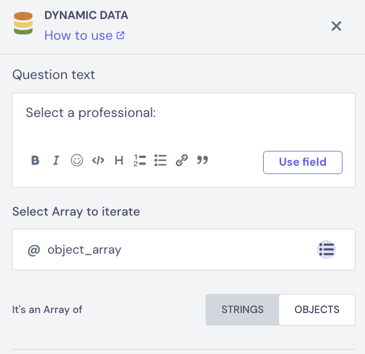
Task: Apply italic formatting to question text
Action: [x=56, y=160]
